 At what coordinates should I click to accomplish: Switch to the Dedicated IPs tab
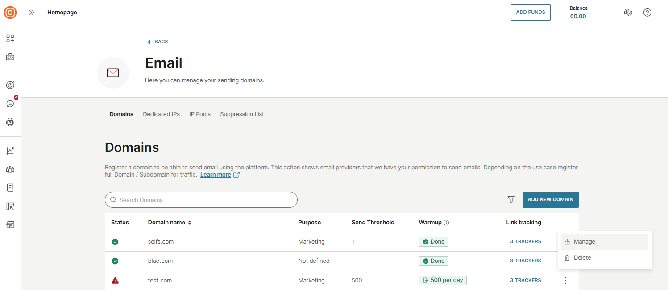[161, 114]
